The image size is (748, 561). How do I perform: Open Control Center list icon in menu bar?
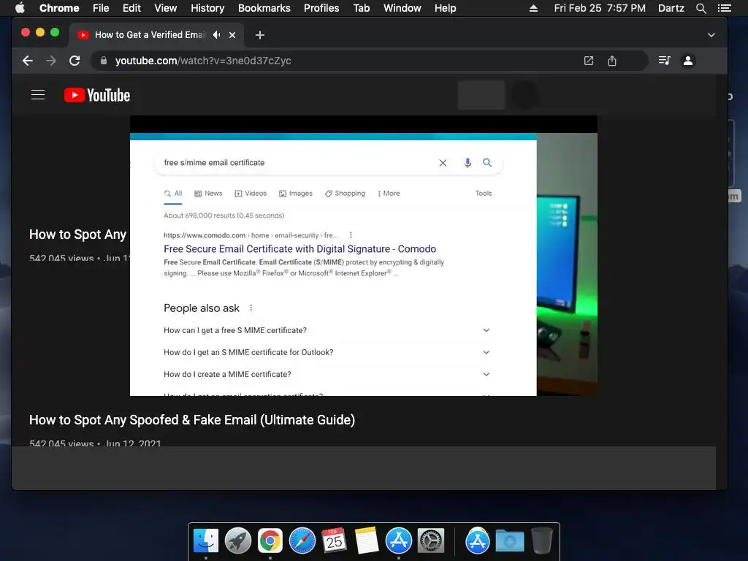pos(724,8)
